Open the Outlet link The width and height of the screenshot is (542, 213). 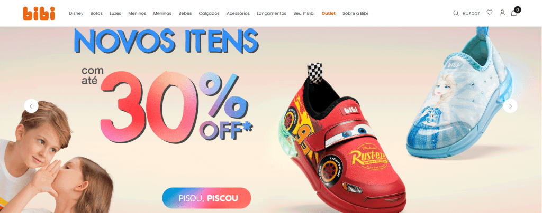pyautogui.click(x=328, y=13)
